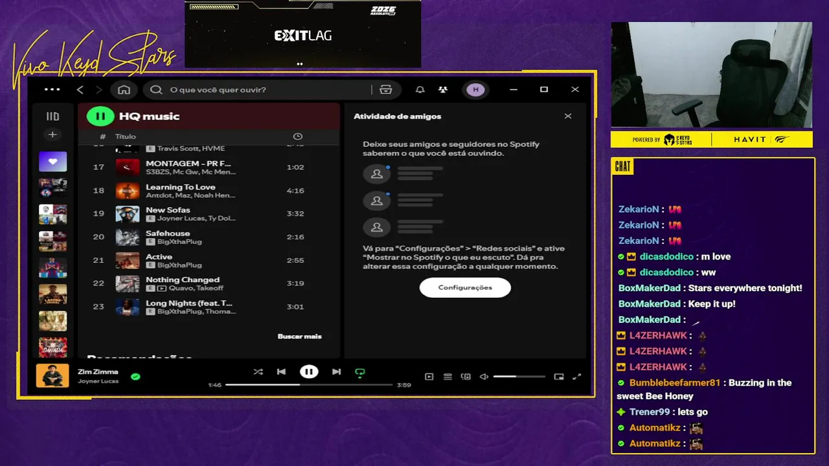This screenshot has width=829, height=466.
Task: Close the Atividade de amigos panel
Action: click(568, 116)
